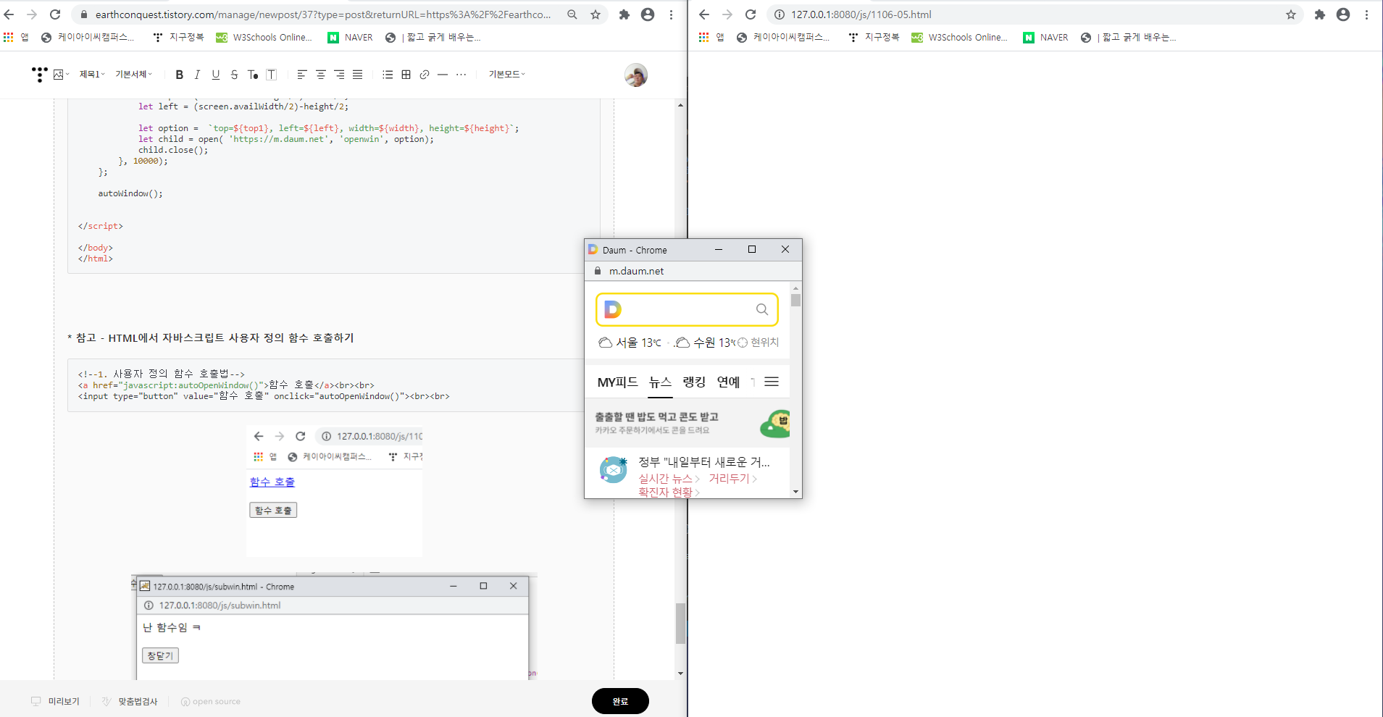Open W3Schools Online bookmark in left browser
Screen dimensions: 1383x717
click(x=264, y=38)
